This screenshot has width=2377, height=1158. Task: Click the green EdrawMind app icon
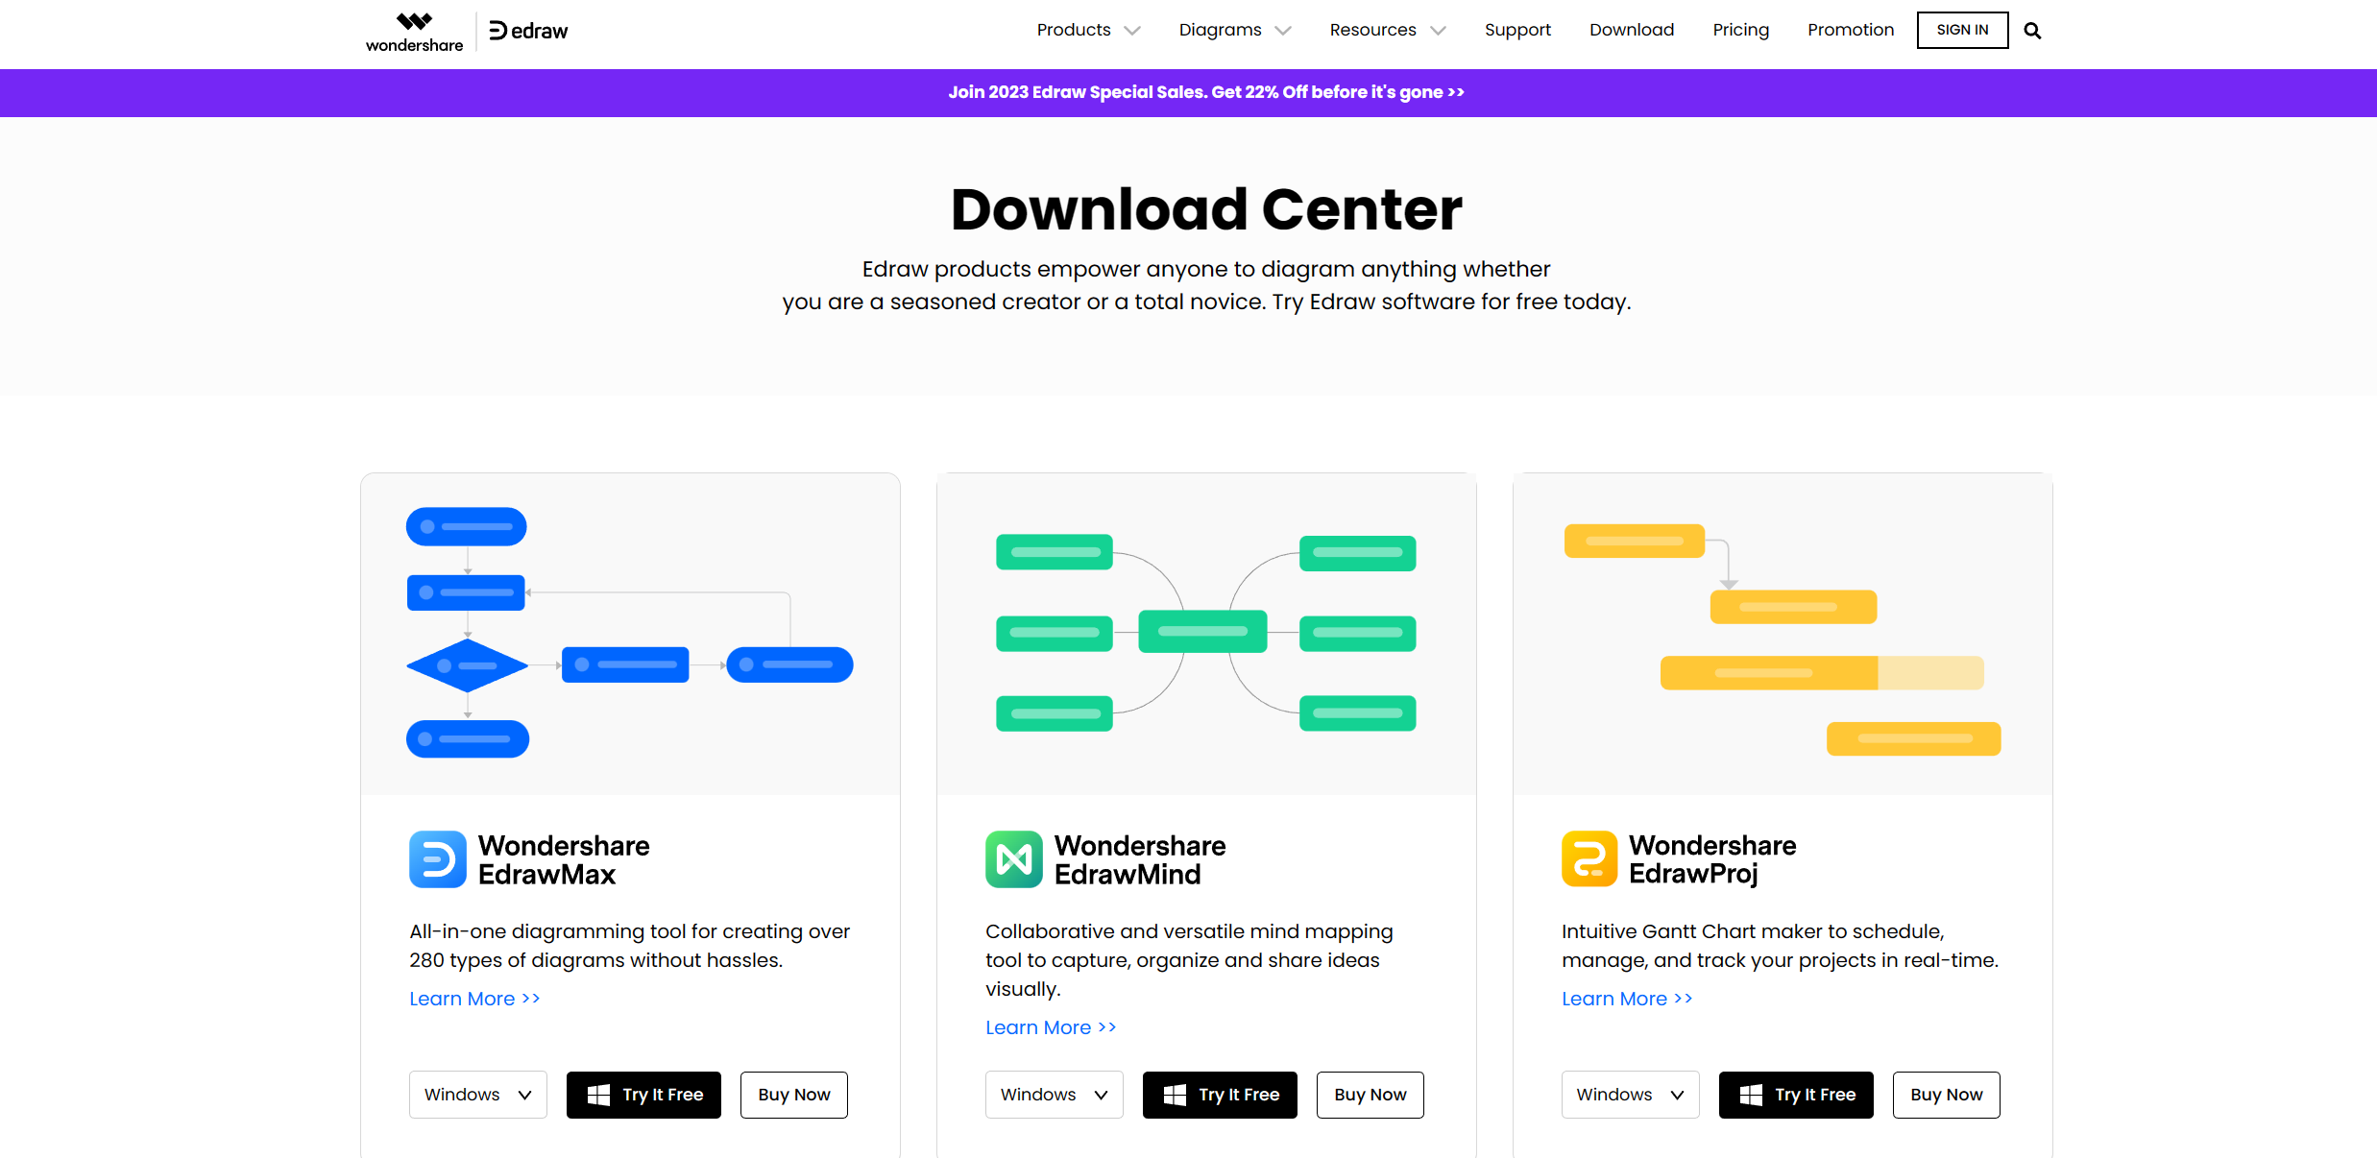coord(1014,859)
